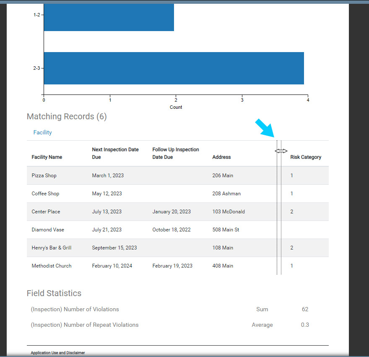The height and width of the screenshot is (357, 369).
Task: Open risk category link for Pizza Shop
Action: pos(292,176)
